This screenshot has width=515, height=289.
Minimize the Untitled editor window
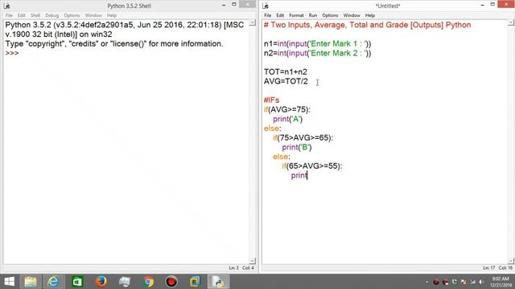pos(482,5)
